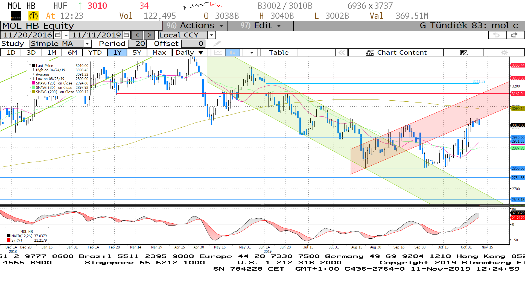Click the undo arrow button
This screenshot has width=525, height=284.
[497, 35]
